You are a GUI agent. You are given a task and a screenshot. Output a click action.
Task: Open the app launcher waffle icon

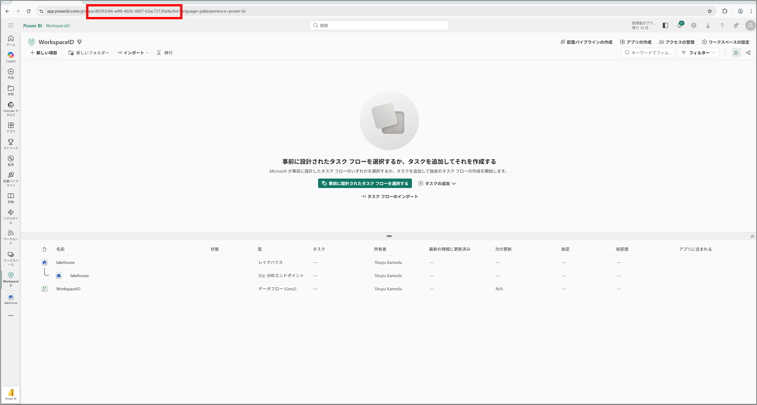11,26
